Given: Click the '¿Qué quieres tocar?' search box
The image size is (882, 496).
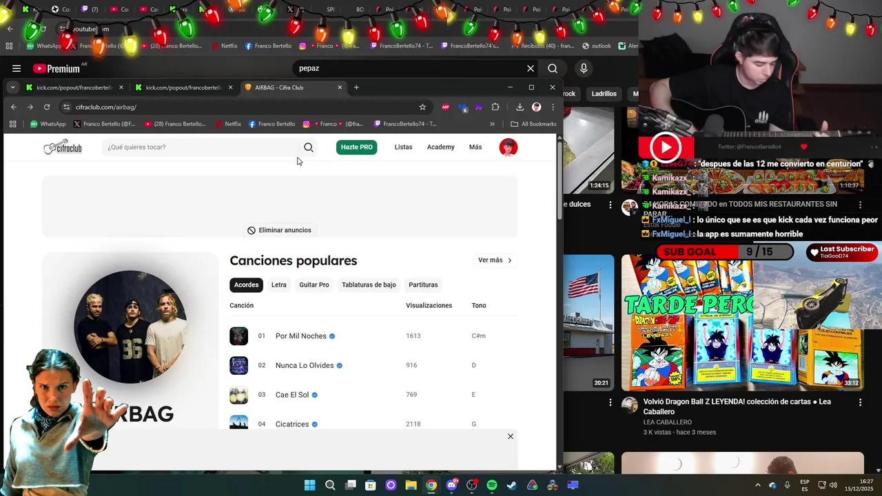Looking at the screenshot, I should coord(200,147).
